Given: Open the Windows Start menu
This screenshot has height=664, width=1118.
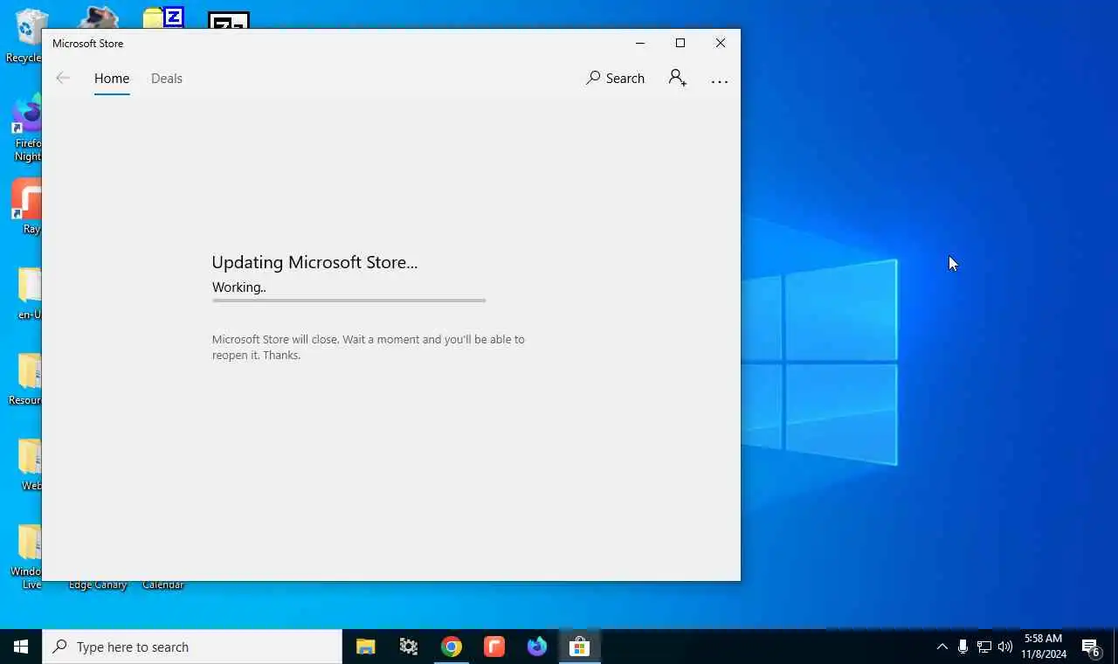Looking at the screenshot, I should pos(21,647).
